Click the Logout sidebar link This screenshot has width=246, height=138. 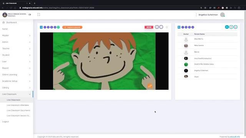5,122
